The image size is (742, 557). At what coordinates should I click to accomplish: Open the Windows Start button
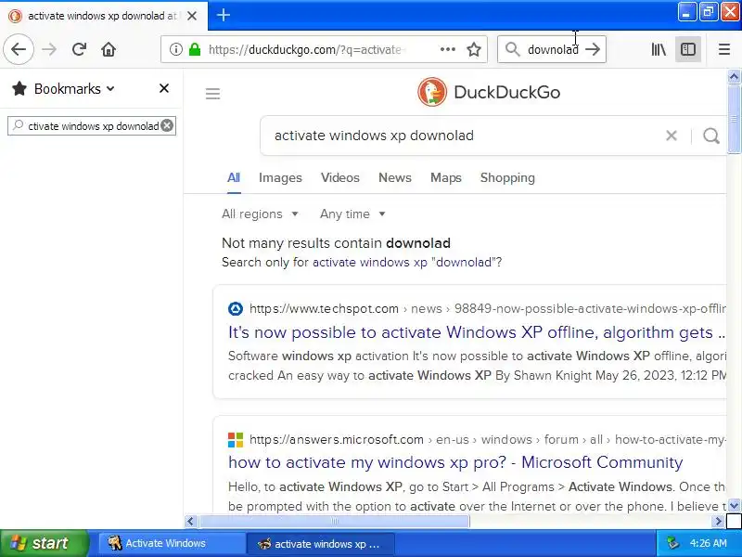click(x=45, y=543)
